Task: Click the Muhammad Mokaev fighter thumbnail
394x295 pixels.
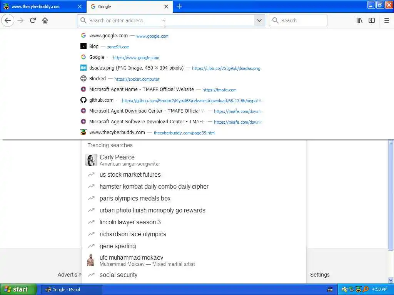Action: (91, 260)
